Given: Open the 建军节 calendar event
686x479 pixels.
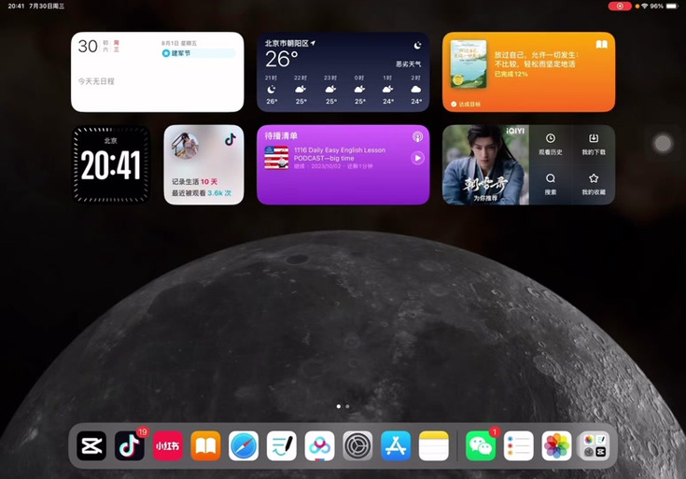Looking at the screenshot, I should click(x=199, y=53).
